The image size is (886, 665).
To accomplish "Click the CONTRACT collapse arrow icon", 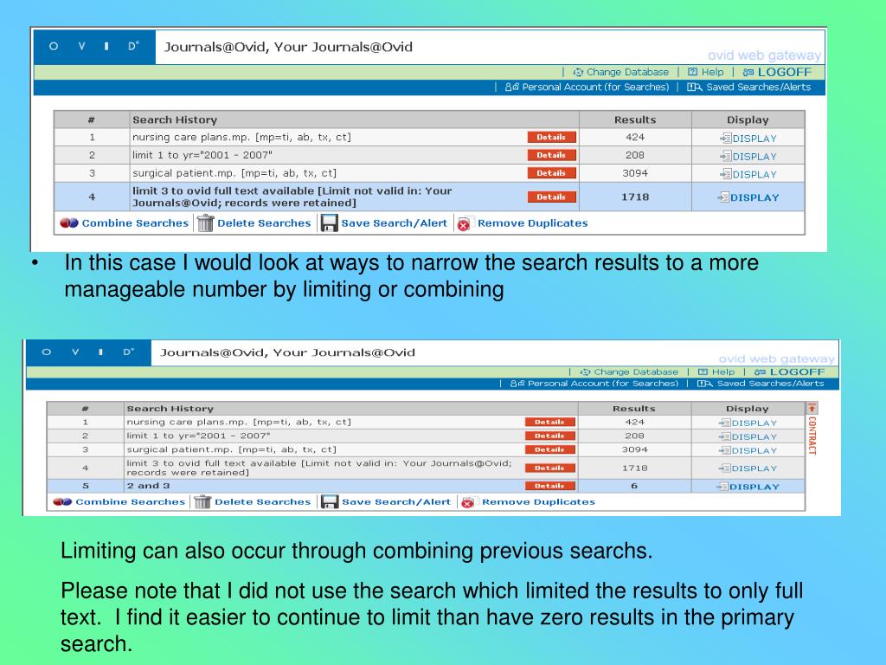I will [x=812, y=408].
